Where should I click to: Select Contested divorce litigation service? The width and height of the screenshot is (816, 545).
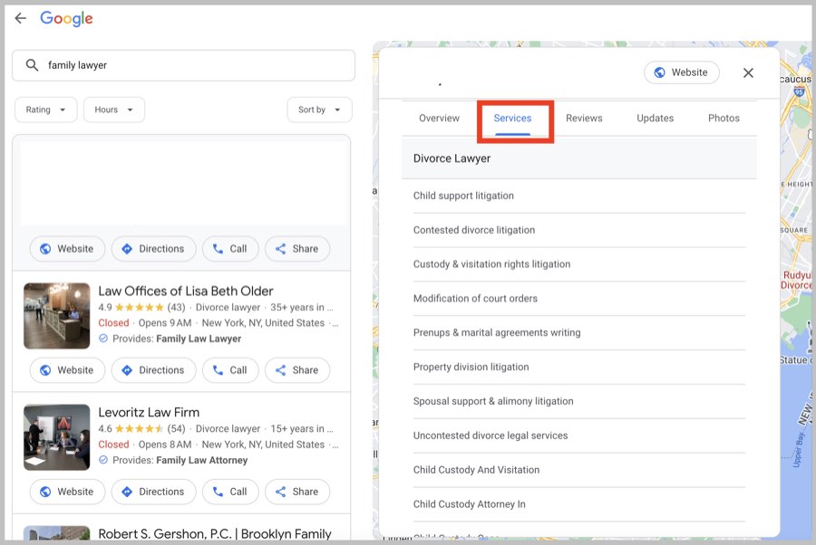pyautogui.click(x=579, y=230)
